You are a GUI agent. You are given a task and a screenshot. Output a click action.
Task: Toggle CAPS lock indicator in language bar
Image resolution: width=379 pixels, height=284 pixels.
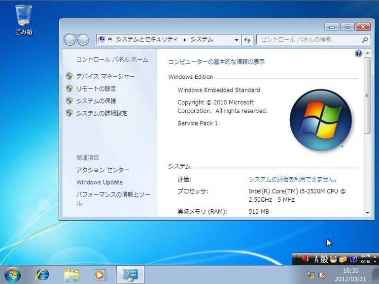coord(365,256)
